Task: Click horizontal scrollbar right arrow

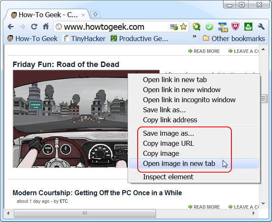Action: pyautogui.click(x=254, y=213)
